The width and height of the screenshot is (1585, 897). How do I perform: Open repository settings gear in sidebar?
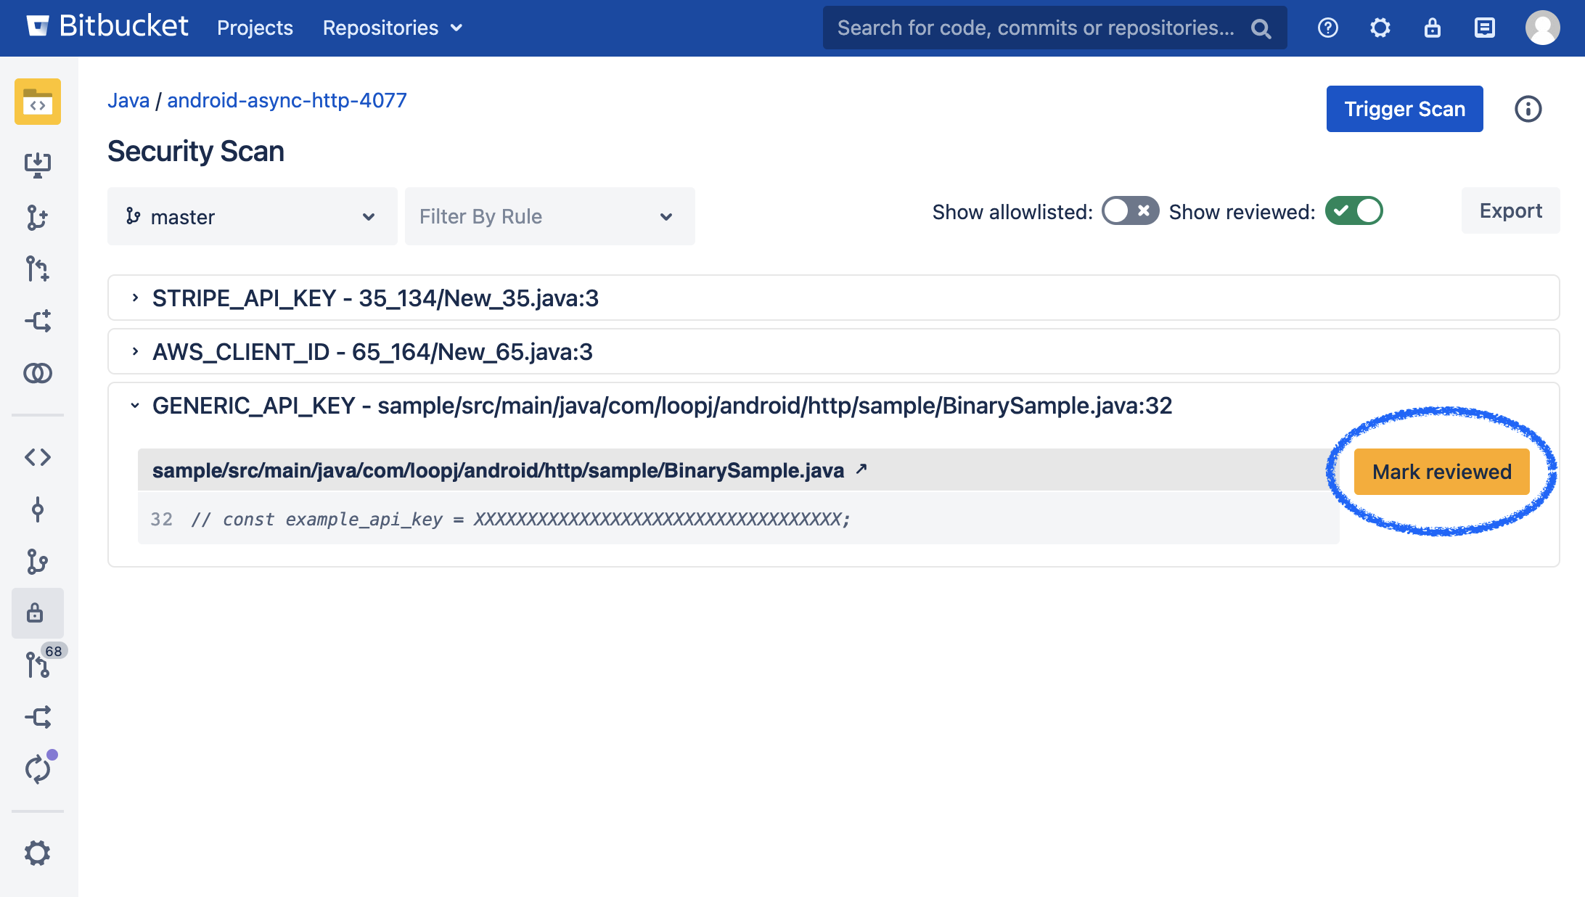pyautogui.click(x=38, y=853)
